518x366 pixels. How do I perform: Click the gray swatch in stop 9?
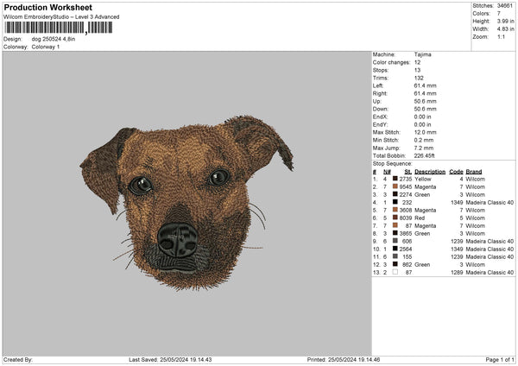coord(395,241)
